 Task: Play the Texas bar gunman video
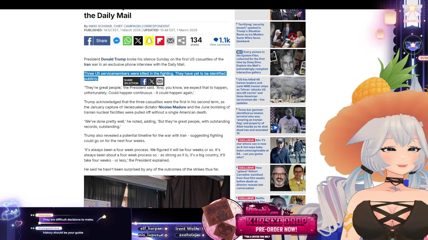point(275,127)
